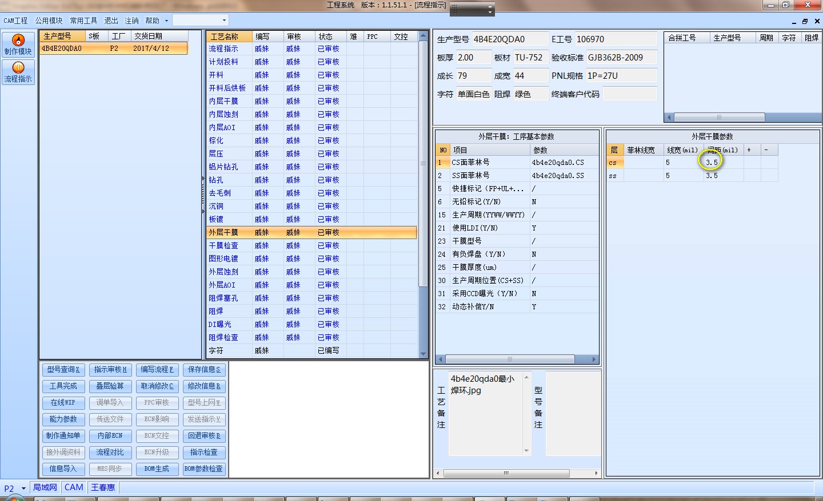Open the P2 dropdown arrow in status bar

[23, 488]
